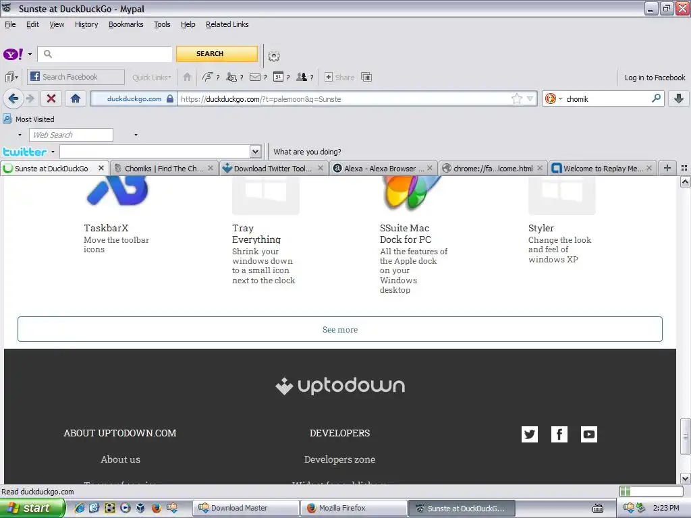Open the Downloads arrow button
The width and height of the screenshot is (691, 518).
coord(679,98)
